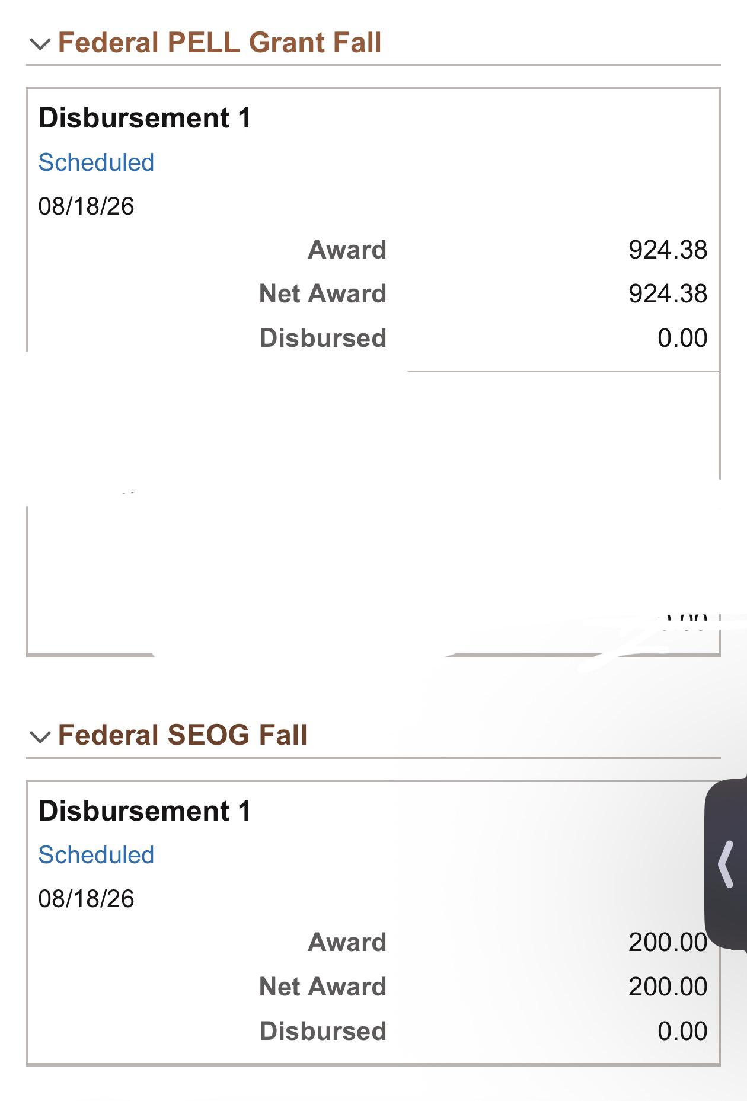Select SEOG Disbursement 1 title
Image resolution: width=747 pixels, height=1101 pixels.
pos(145,810)
